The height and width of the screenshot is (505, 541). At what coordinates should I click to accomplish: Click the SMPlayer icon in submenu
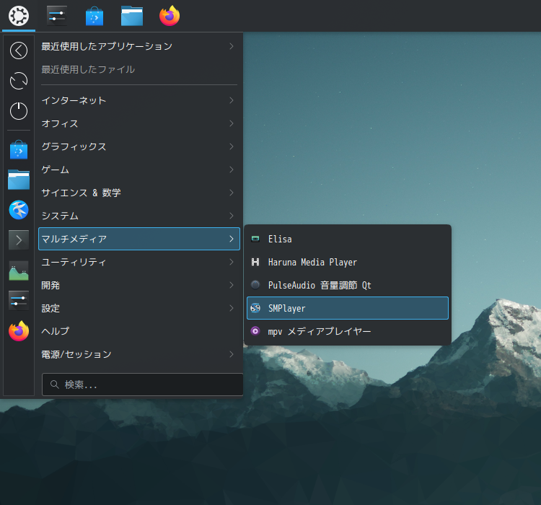coord(255,308)
